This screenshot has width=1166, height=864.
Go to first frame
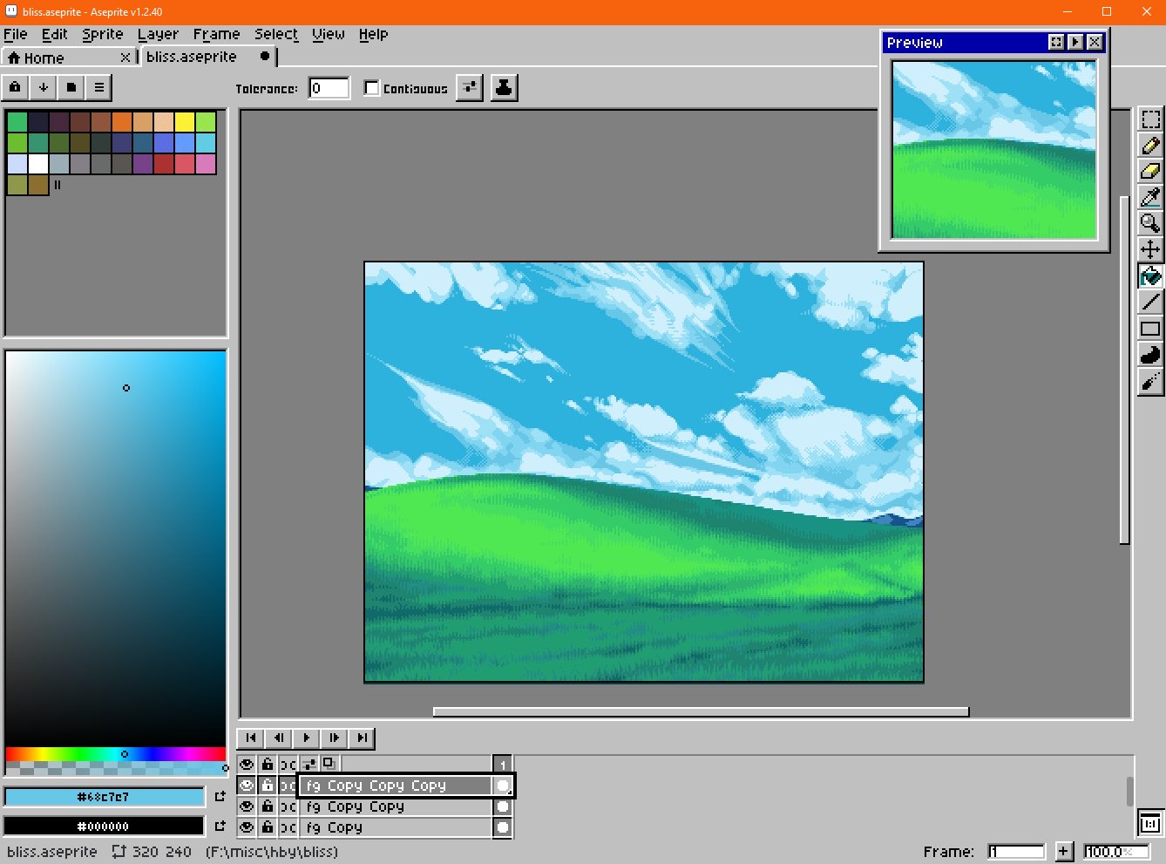(x=251, y=738)
